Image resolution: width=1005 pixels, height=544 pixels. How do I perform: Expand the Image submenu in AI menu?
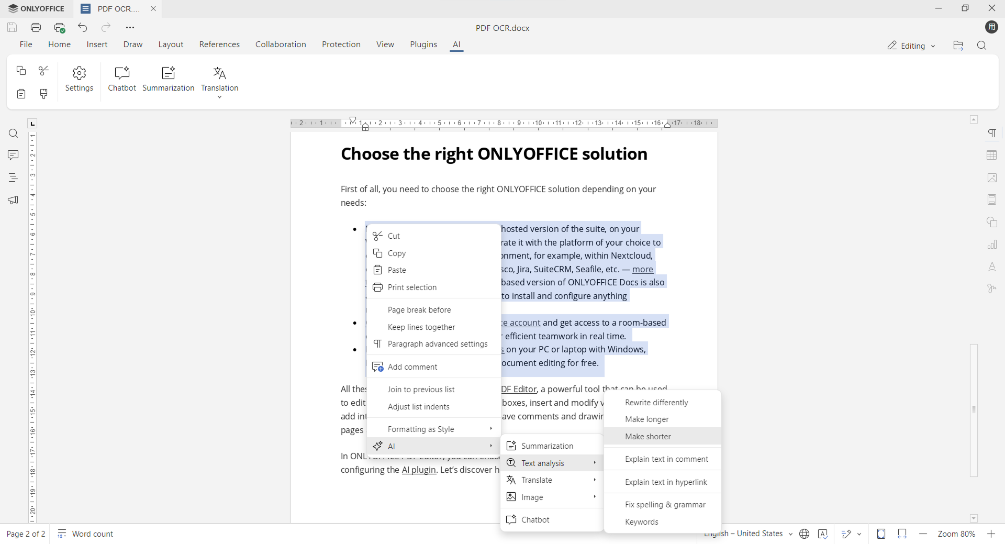tap(552, 497)
